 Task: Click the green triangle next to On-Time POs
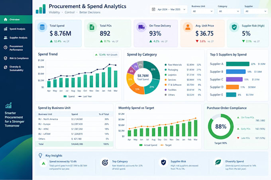(238, 118)
